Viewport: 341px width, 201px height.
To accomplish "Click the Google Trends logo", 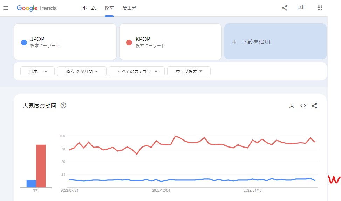I will coord(37,8).
